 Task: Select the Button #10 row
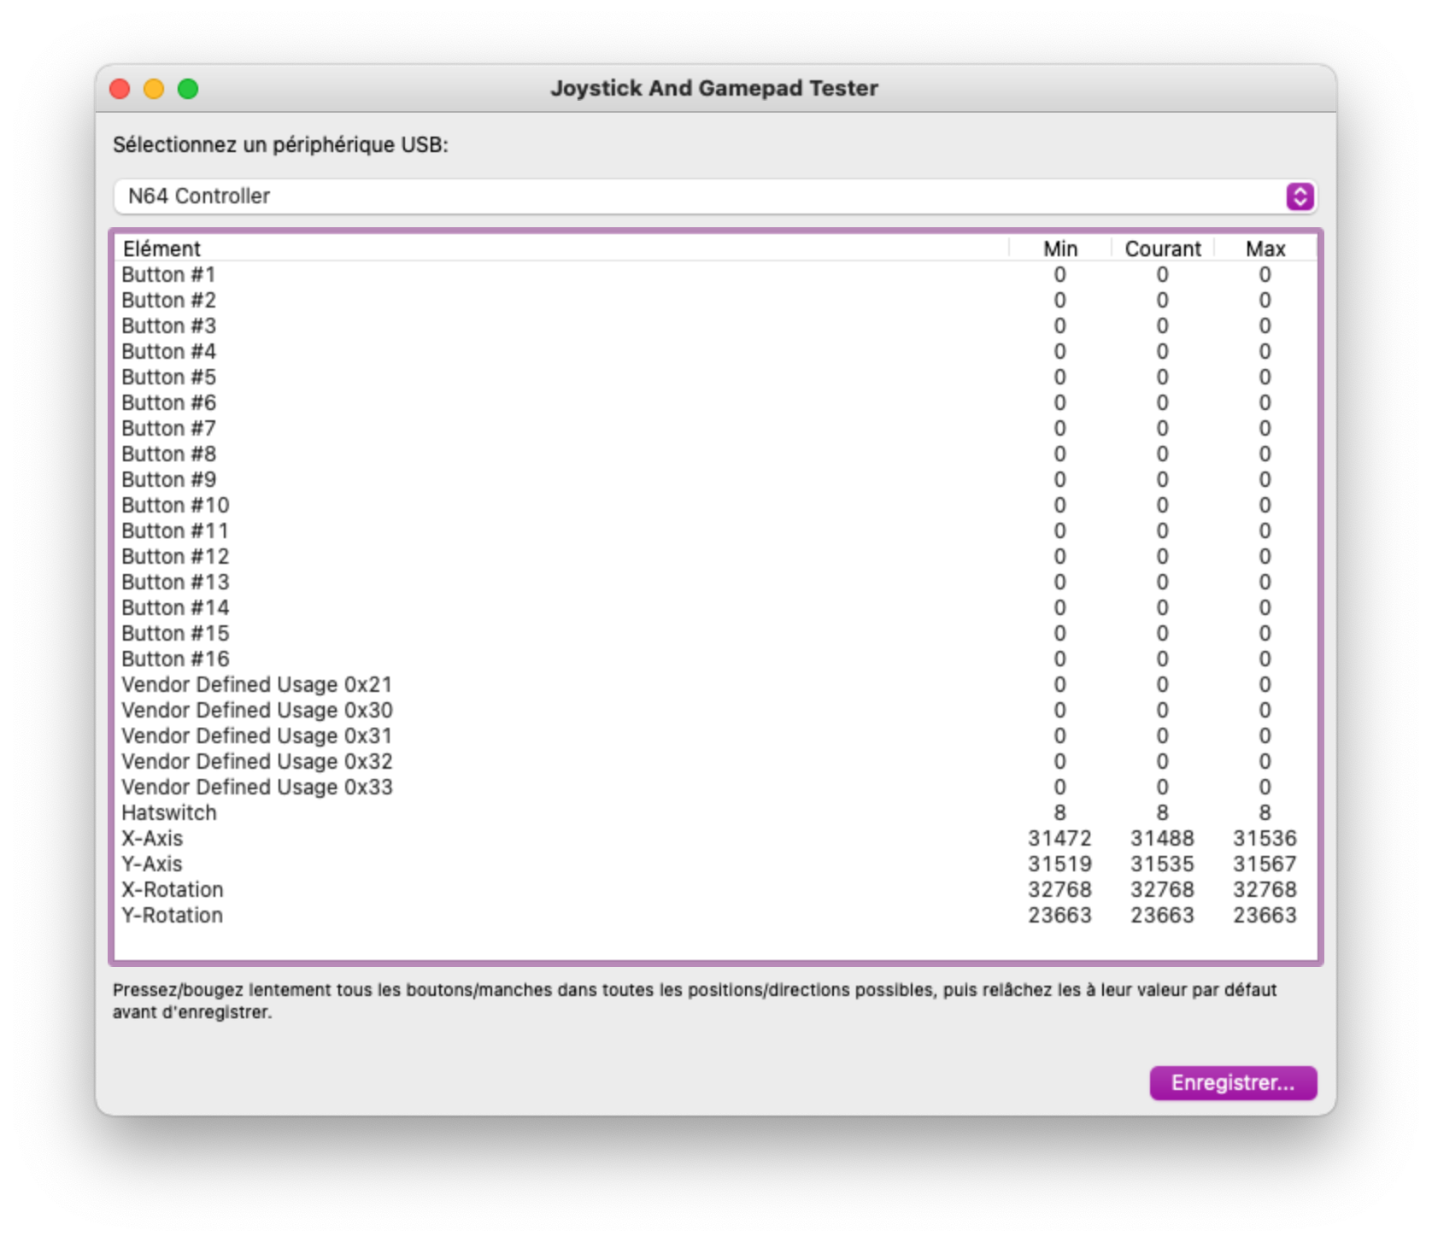click(716, 505)
